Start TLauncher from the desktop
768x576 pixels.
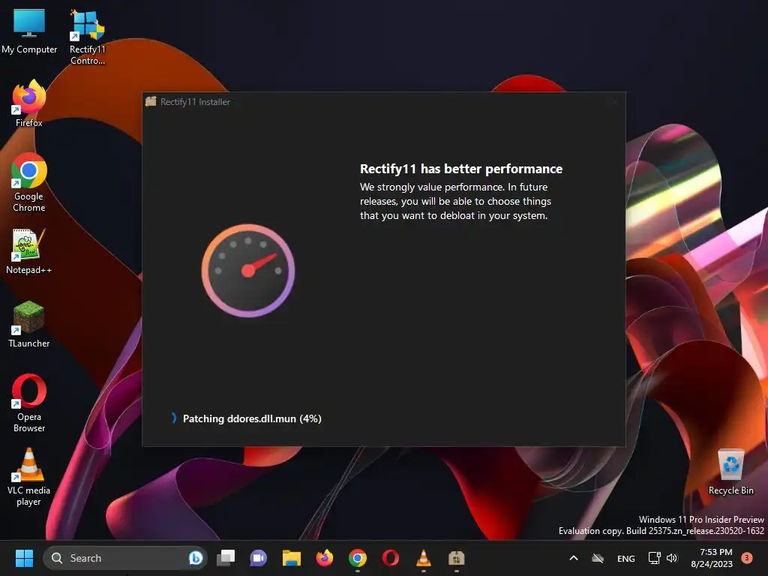pyautogui.click(x=29, y=324)
